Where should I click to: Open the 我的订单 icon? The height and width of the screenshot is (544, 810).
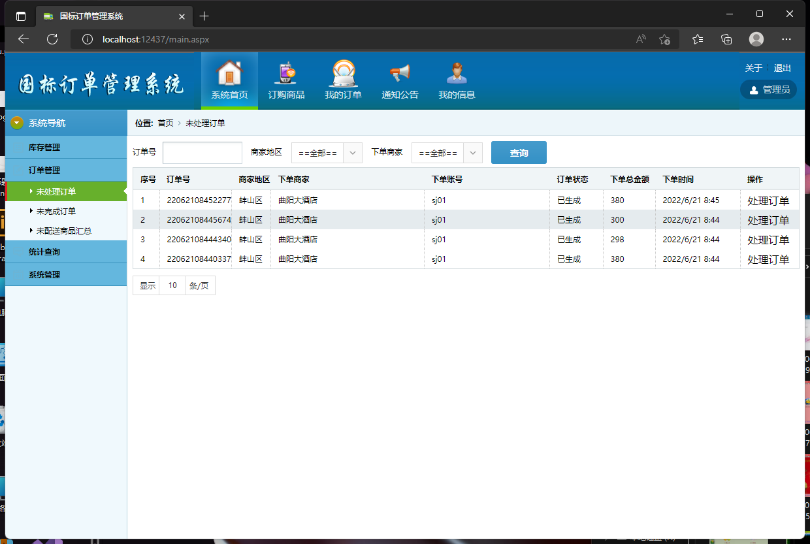coord(343,73)
